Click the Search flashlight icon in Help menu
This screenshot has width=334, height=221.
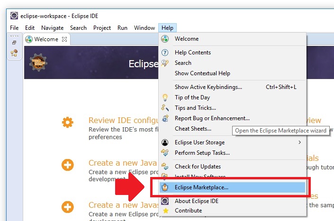[165, 63]
